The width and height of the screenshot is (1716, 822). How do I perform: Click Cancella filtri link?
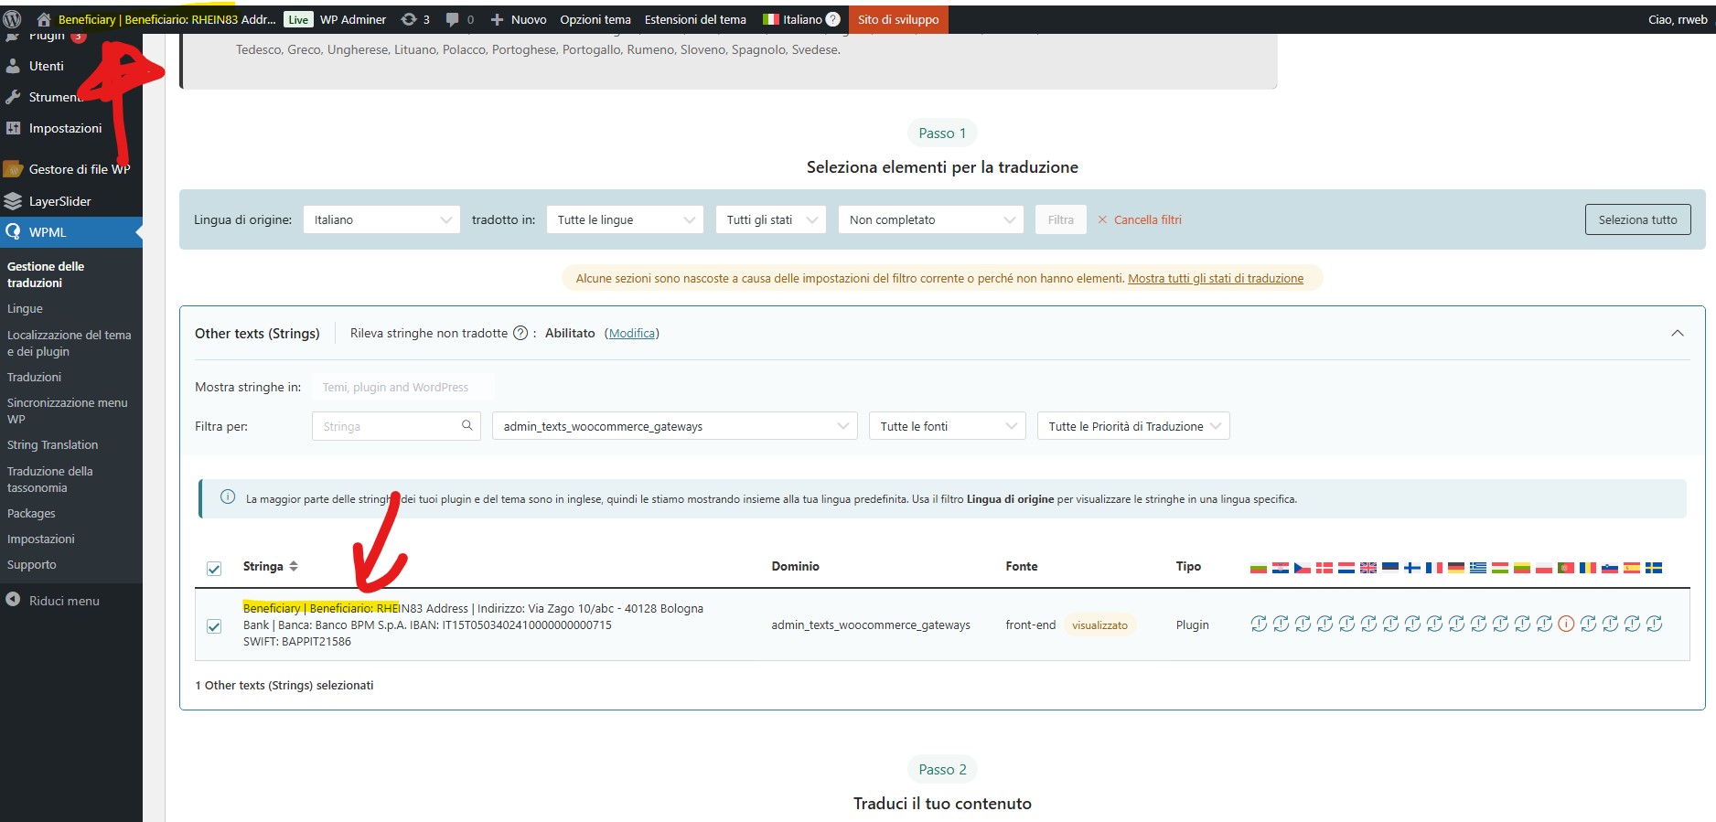coord(1140,219)
